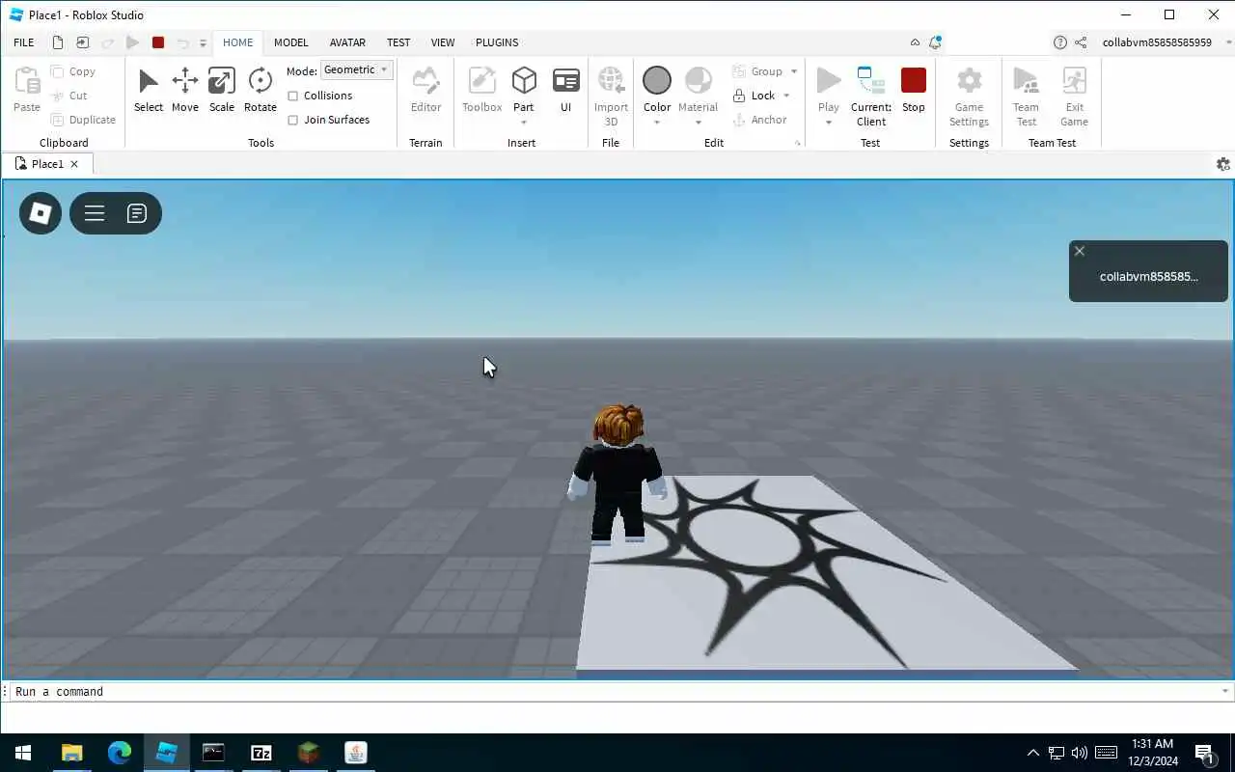Click the Material sphere icon

click(x=698, y=80)
